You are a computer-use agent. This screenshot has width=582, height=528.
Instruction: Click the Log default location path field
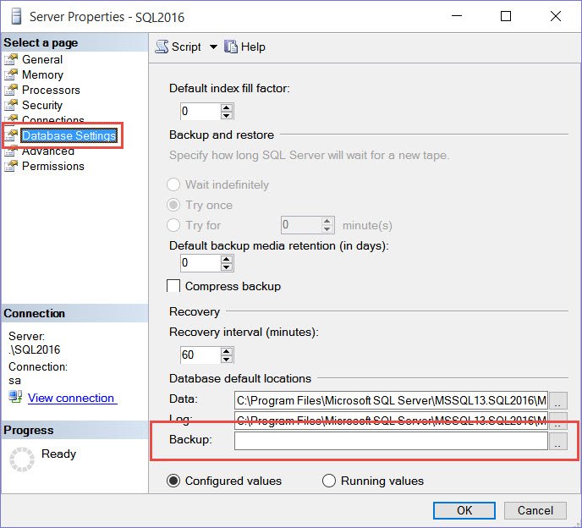click(x=391, y=421)
